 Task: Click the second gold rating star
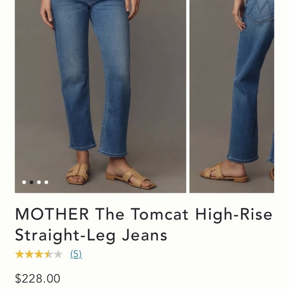click(x=29, y=254)
